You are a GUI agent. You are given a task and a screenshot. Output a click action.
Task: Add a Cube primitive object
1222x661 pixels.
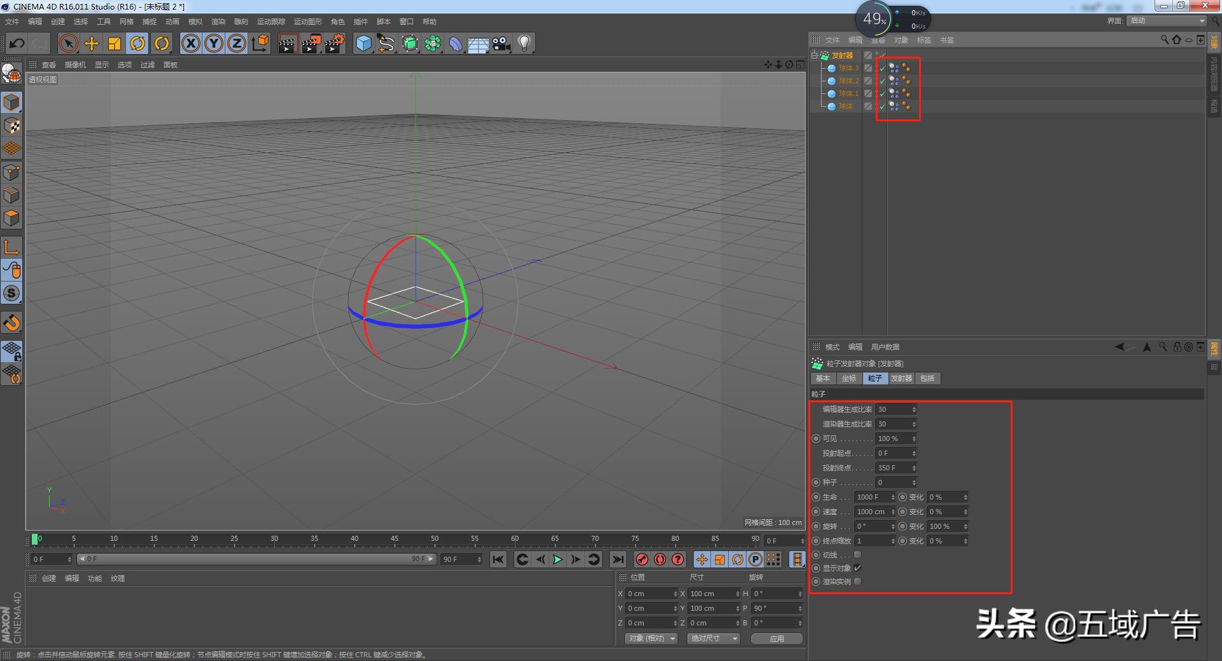(363, 43)
